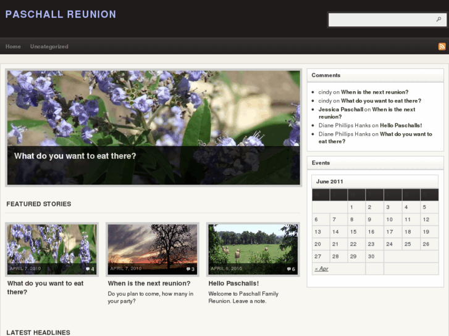Click the Featured Stories heading
Image resolution: width=449 pixels, height=336 pixels.
(39, 204)
